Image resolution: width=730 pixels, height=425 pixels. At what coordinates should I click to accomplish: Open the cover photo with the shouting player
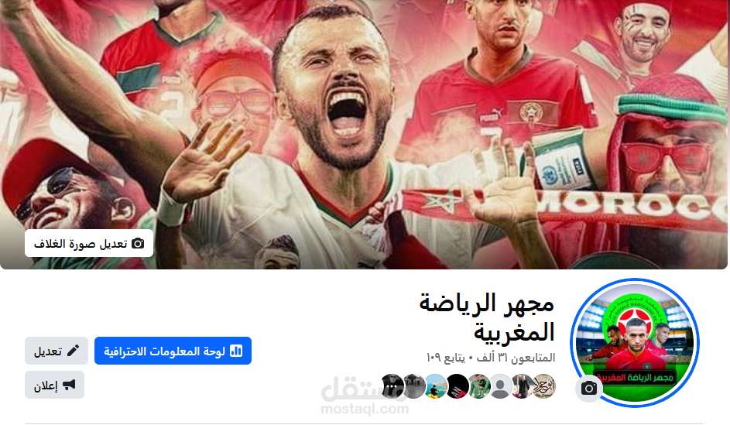[x=364, y=135]
